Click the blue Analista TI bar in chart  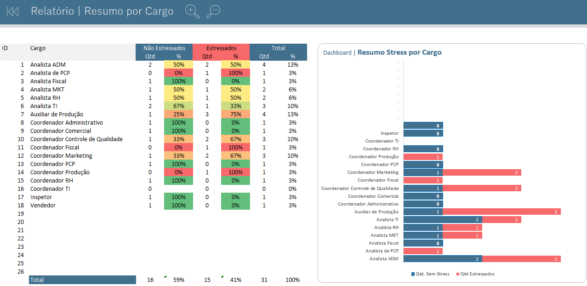coord(443,220)
